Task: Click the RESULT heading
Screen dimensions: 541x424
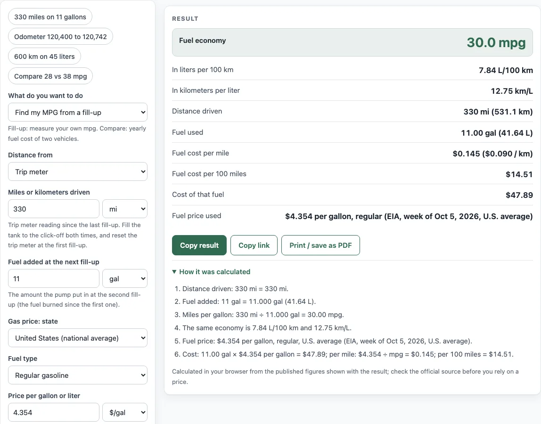Action: tap(185, 19)
